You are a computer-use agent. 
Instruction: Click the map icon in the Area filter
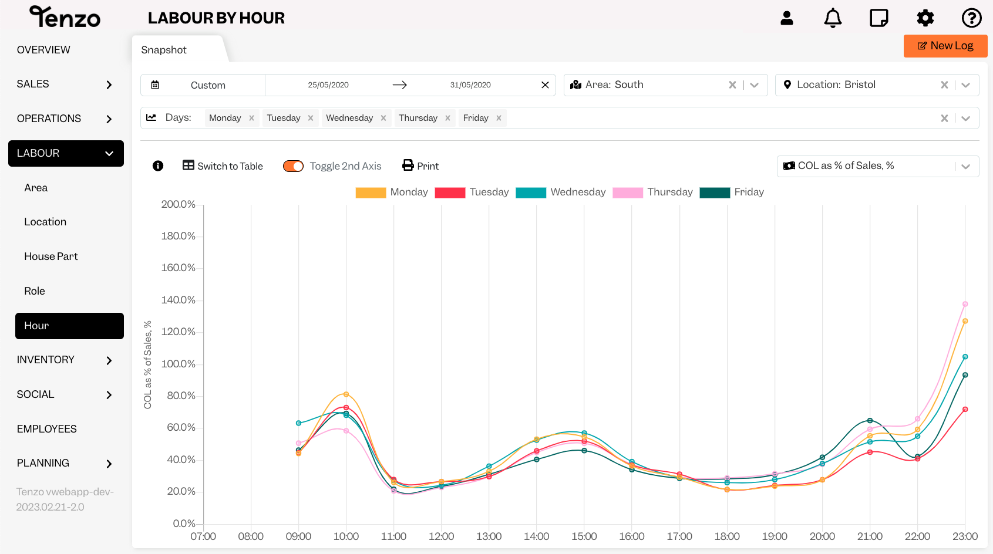(575, 85)
